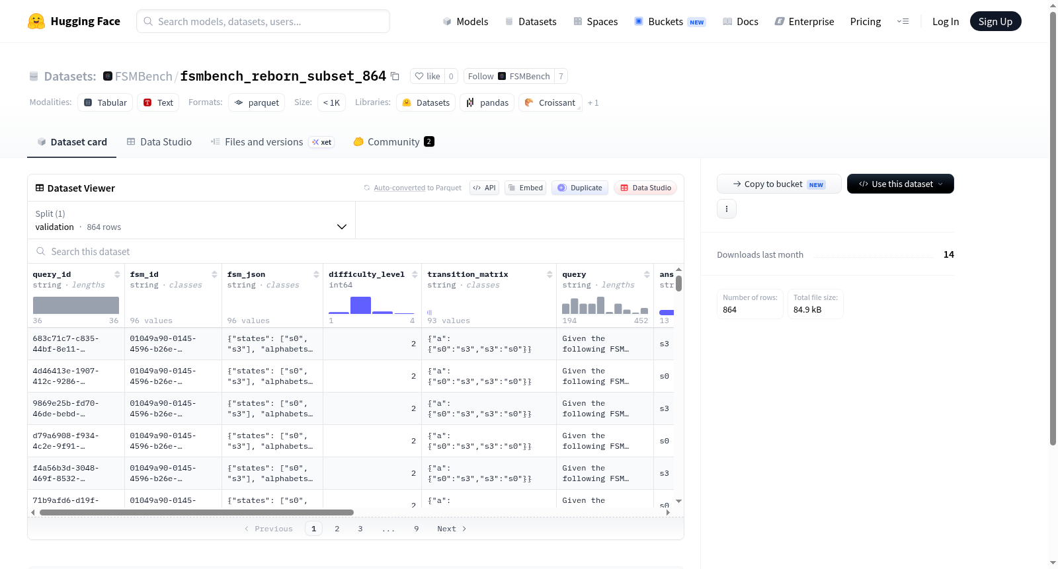The width and height of the screenshot is (1058, 569).
Task: Click query_id cell d79a6908-f934-4c2e-9f91
Action: pos(76,441)
